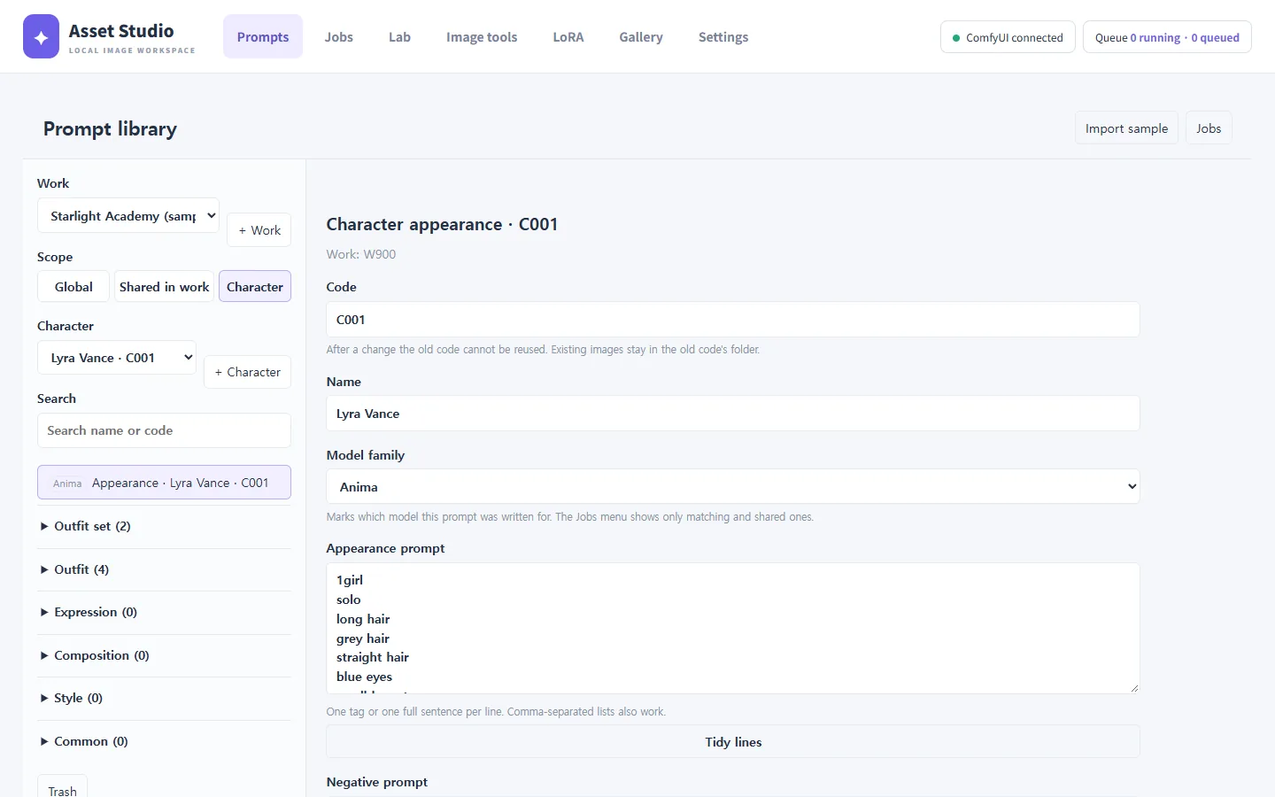Open the Gallery tab

(641, 36)
